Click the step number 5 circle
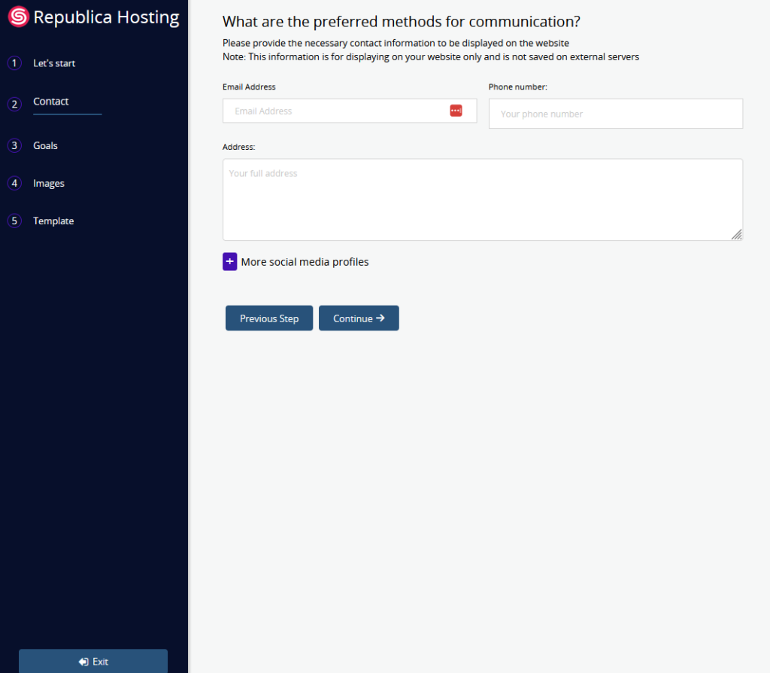Image resolution: width=770 pixels, height=673 pixels. (x=14, y=221)
